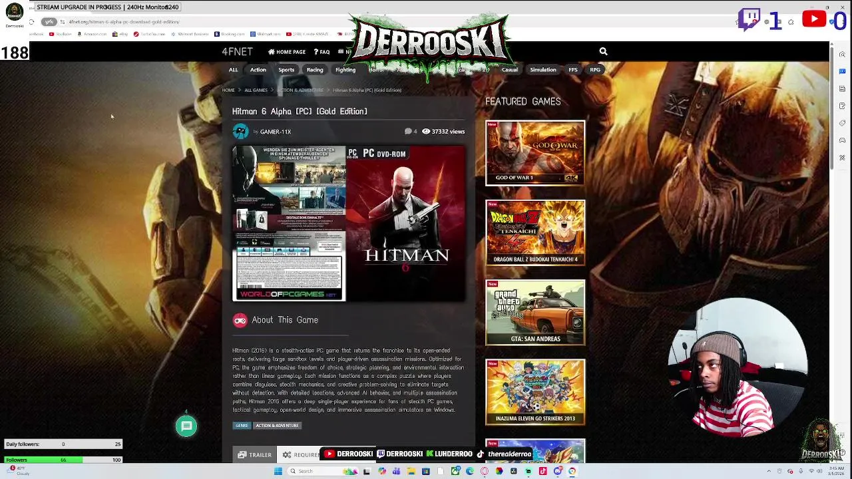Select the FPS category tab
Screen dimensions: 852x479
(573, 70)
